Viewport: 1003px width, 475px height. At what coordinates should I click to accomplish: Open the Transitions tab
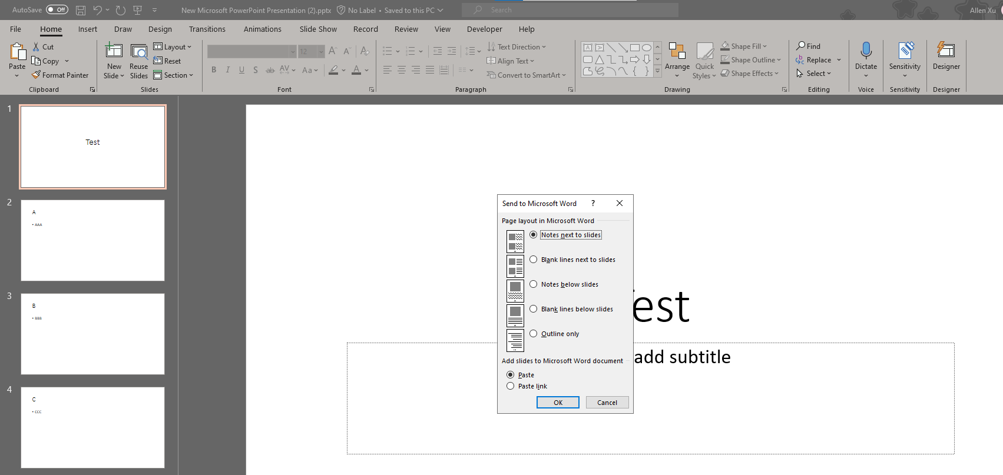pyautogui.click(x=207, y=29)
